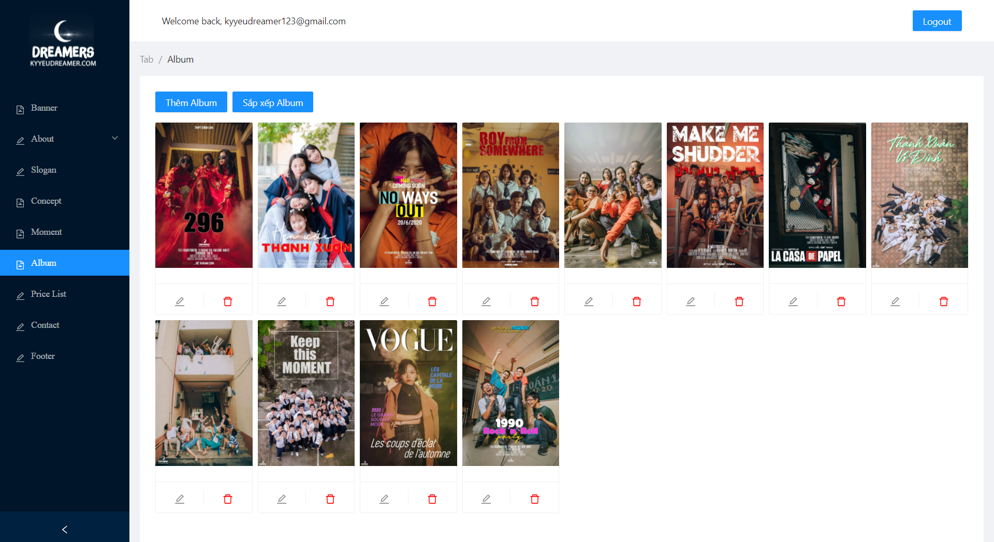Open the Contact section

click(65, 325)
